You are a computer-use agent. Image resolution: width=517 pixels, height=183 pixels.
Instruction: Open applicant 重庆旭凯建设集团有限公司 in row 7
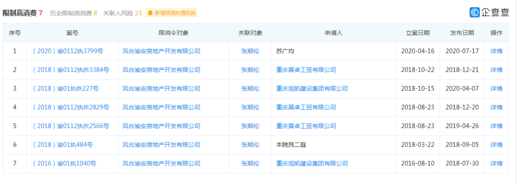tap(312, 163)
